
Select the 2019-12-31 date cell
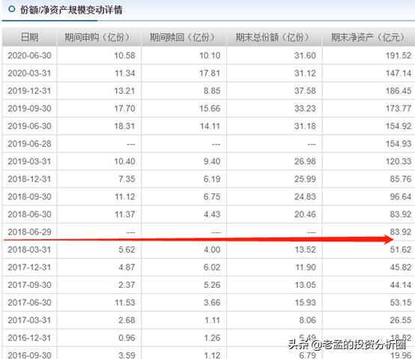[29, 91]
